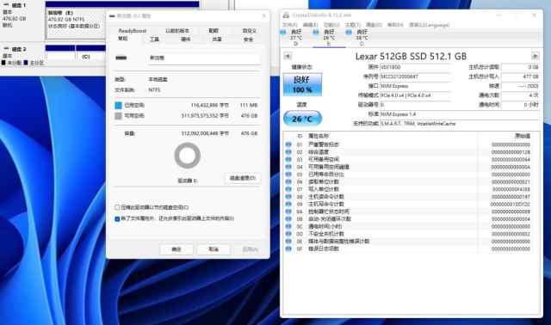Click the drive icon beside volume label field
551x325 pixels.
pos(121,58)
